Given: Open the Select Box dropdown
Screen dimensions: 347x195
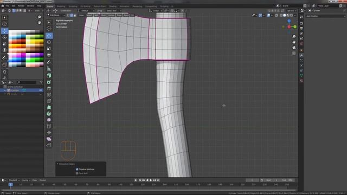Looking at the screenshot, I should click(114, 11).
